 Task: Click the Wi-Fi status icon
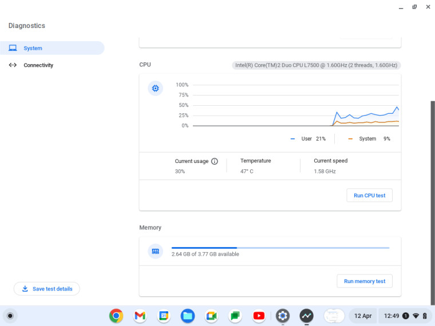coord(416,316)
